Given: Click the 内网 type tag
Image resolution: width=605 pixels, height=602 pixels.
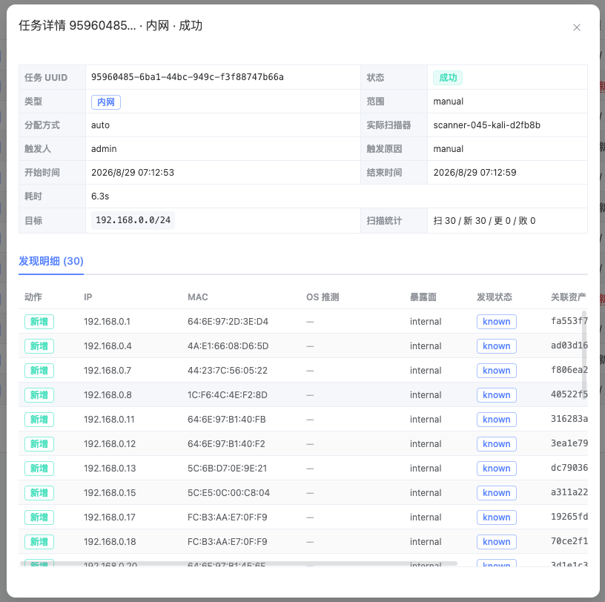Looking at the screenshot, I should tap(106, 102).
